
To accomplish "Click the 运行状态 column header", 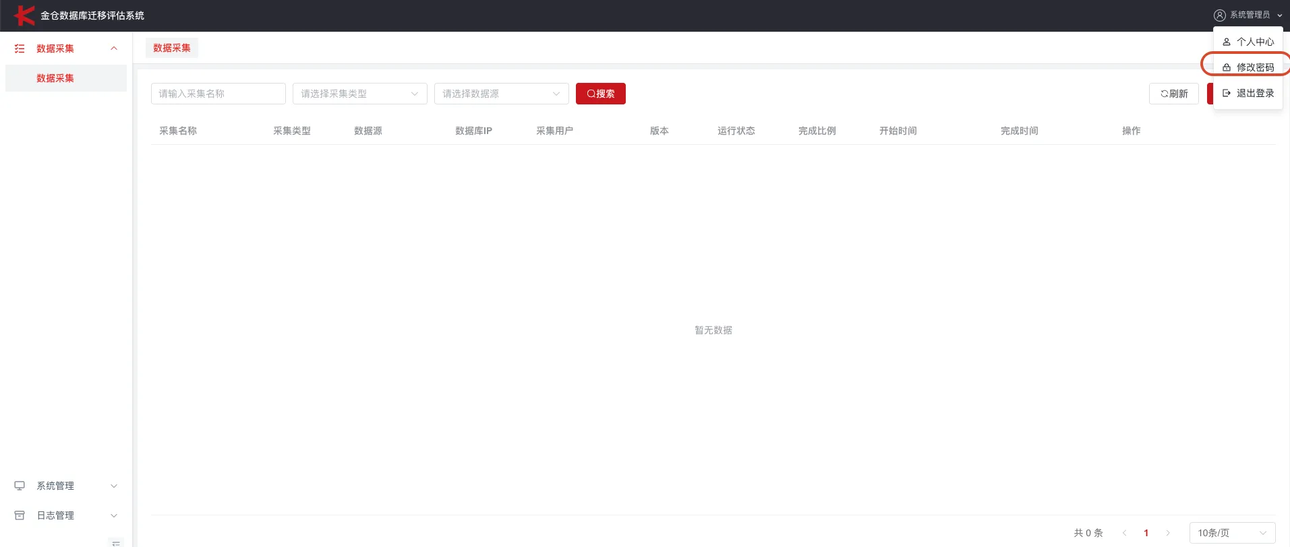I will click(x=736, y=131).
